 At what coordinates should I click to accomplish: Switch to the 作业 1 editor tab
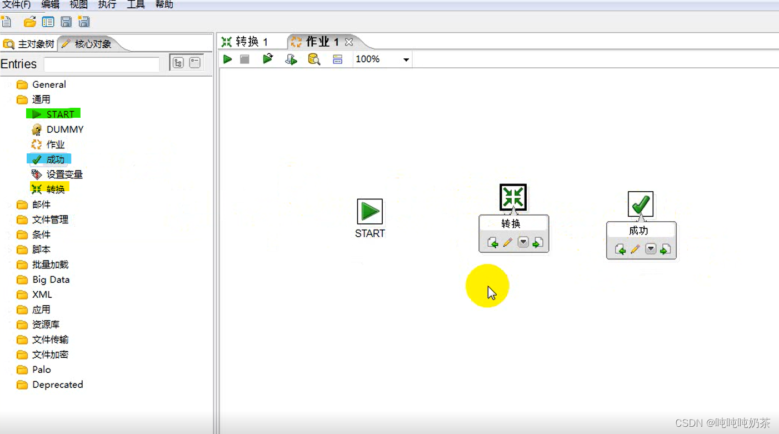315,42
